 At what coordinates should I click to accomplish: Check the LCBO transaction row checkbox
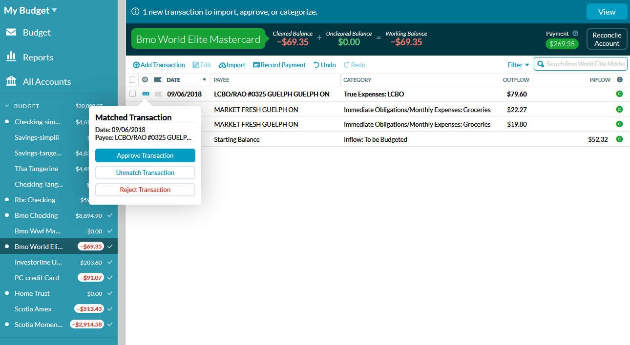132,94
